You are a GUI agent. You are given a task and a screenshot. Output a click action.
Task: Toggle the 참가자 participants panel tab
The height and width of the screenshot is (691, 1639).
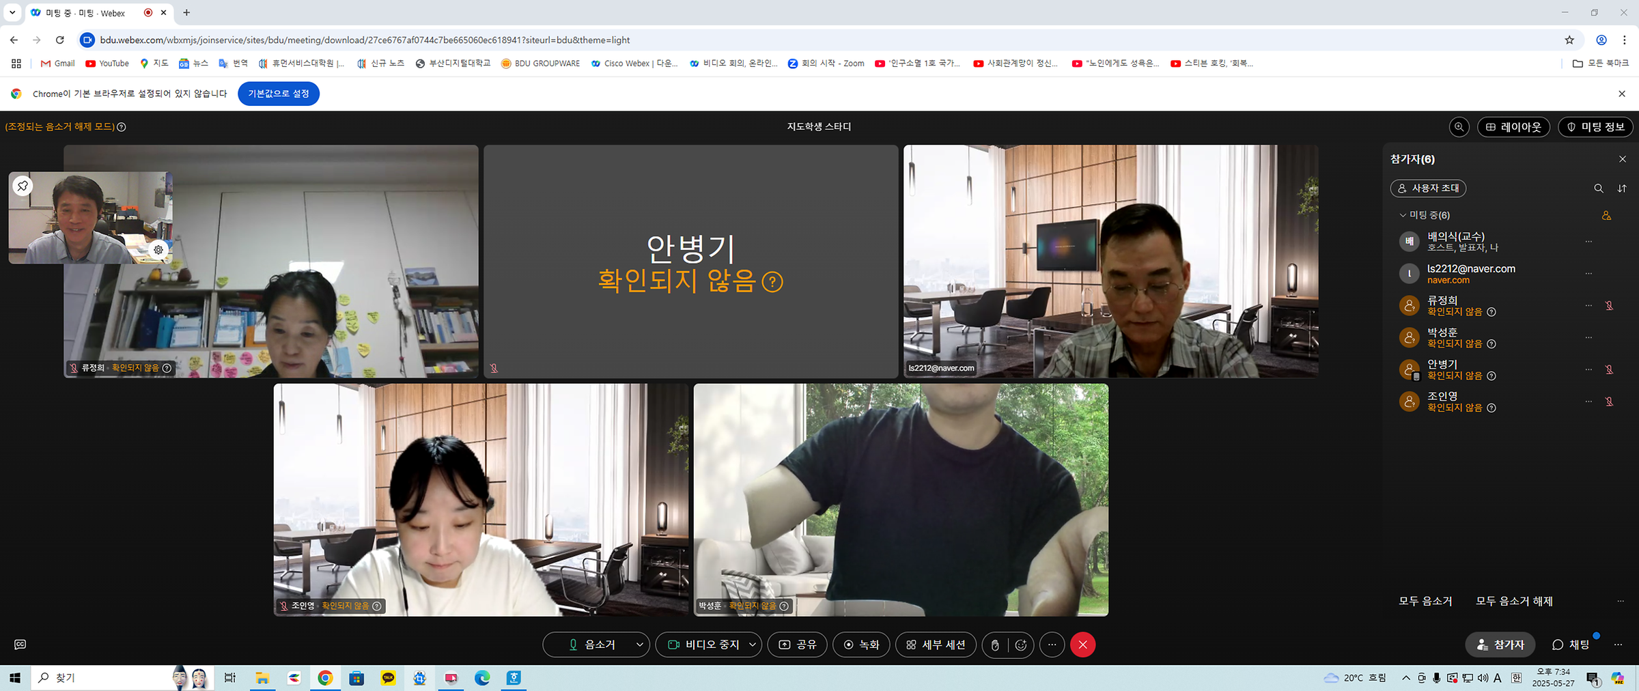pyautogui.click(x=1500, y=645)
